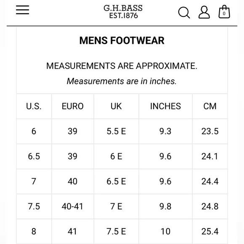Click the INCHES column header

[165, 106]
